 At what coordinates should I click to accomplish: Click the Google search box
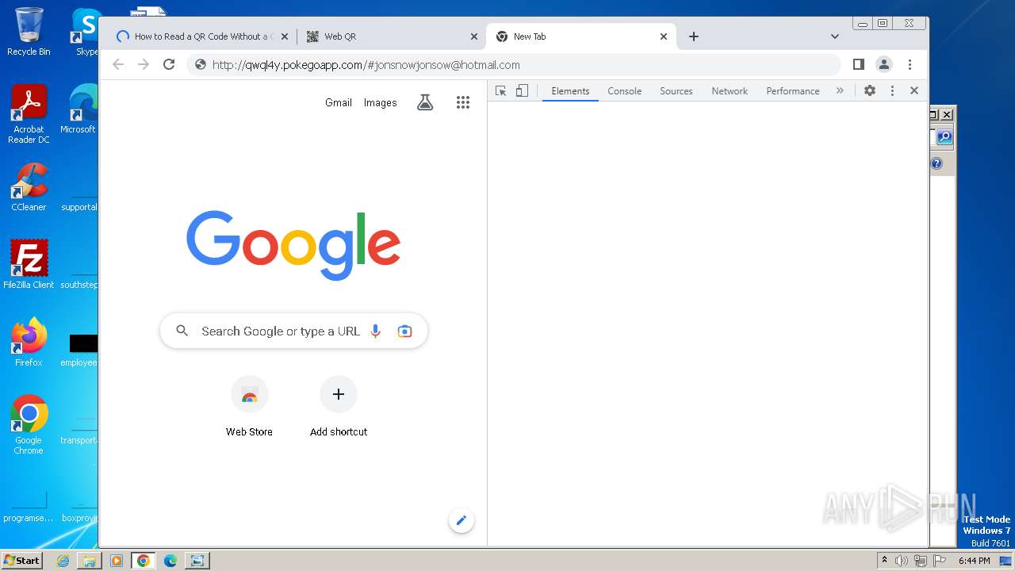tap(293, 331)
